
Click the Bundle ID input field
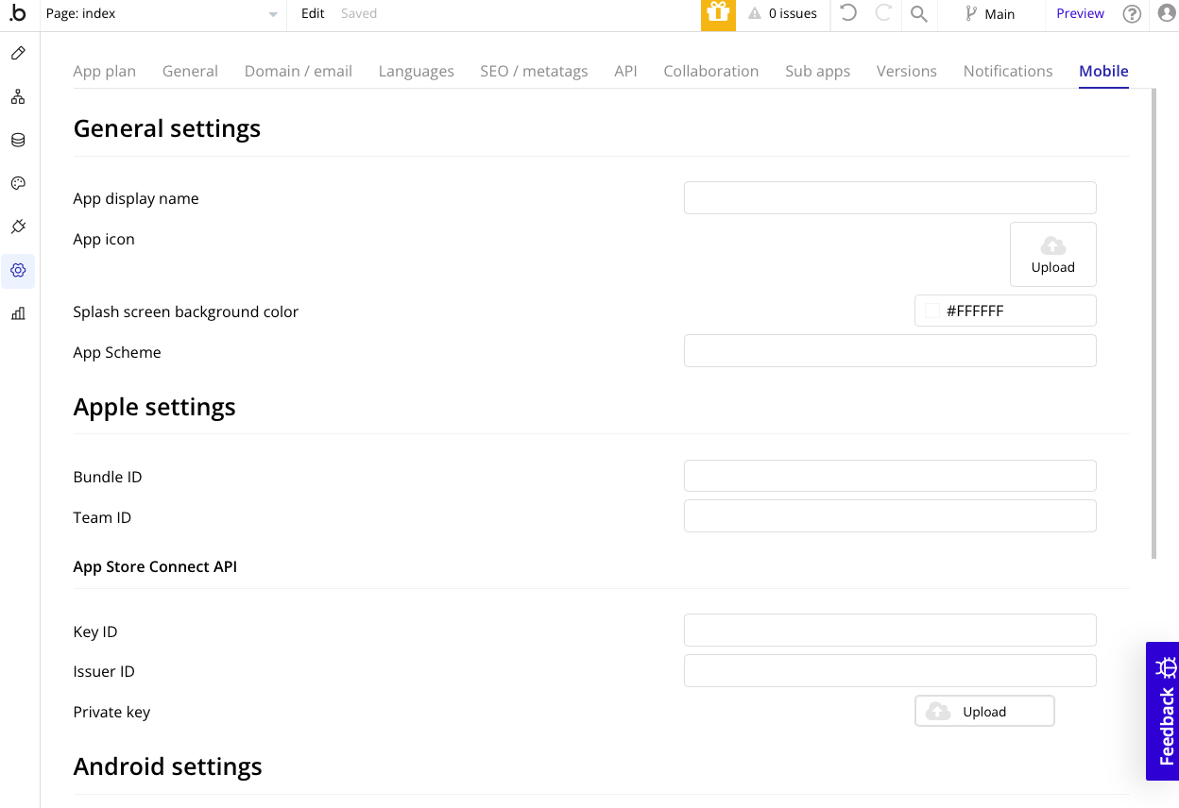(890, 476)
